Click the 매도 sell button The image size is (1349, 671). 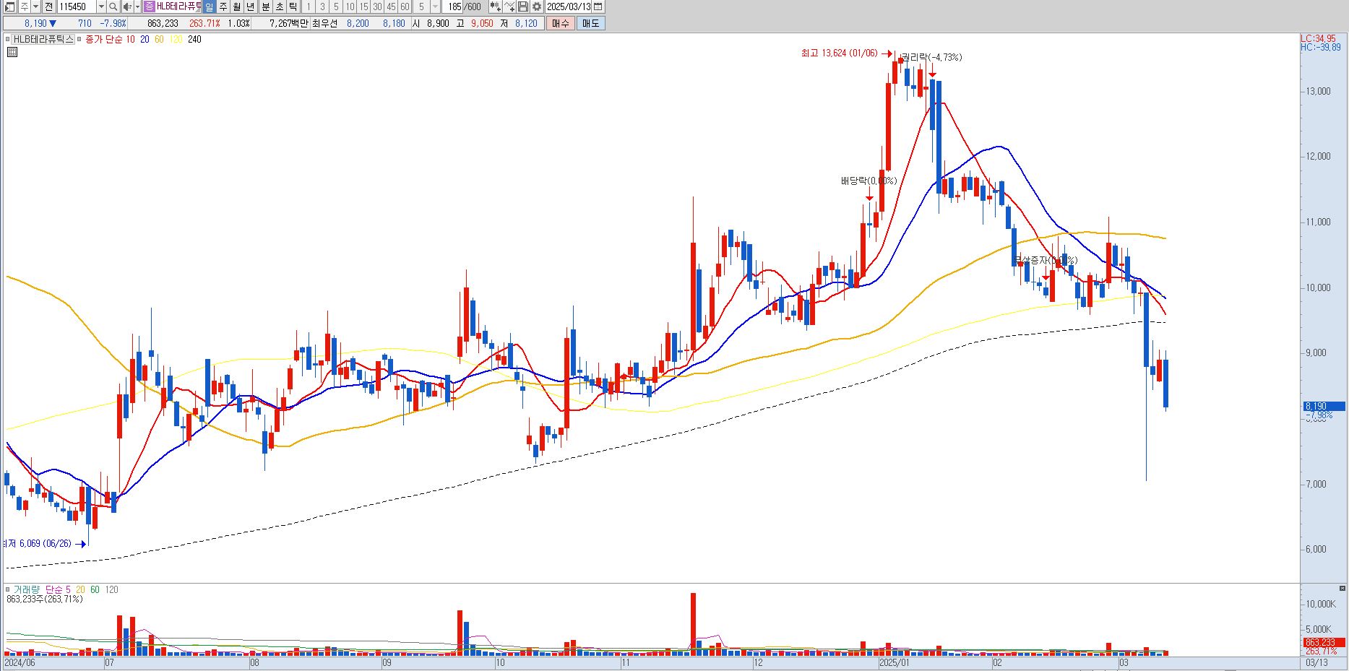point(590,23)
